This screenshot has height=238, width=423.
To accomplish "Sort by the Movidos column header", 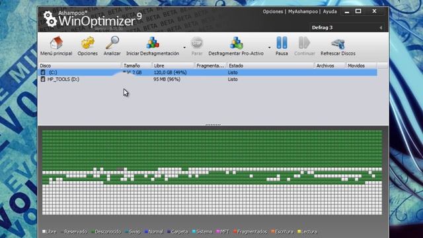I will coord(362,65).
